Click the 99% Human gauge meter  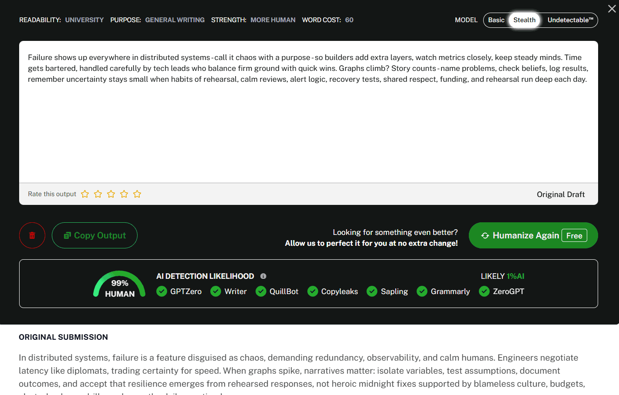click(119, 286)
